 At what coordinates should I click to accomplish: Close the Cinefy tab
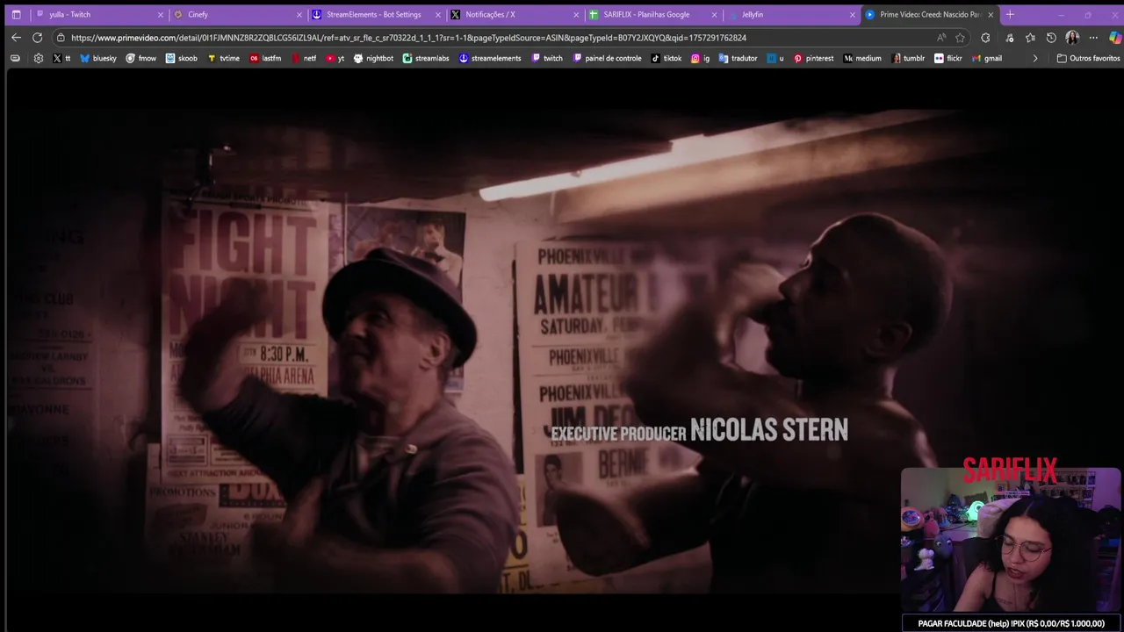(299, 15)
